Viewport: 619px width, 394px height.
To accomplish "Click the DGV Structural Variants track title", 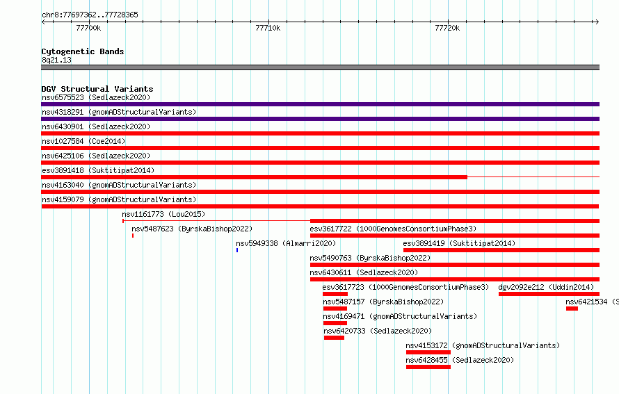I will pos(97,89).
